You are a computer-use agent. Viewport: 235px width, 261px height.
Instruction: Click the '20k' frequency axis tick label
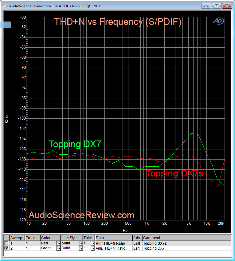[x=221, y=223]
